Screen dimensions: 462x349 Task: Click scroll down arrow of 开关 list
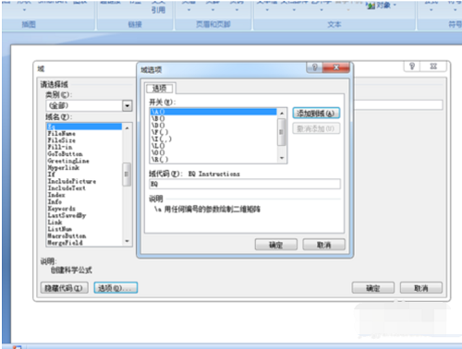[282, 158]
